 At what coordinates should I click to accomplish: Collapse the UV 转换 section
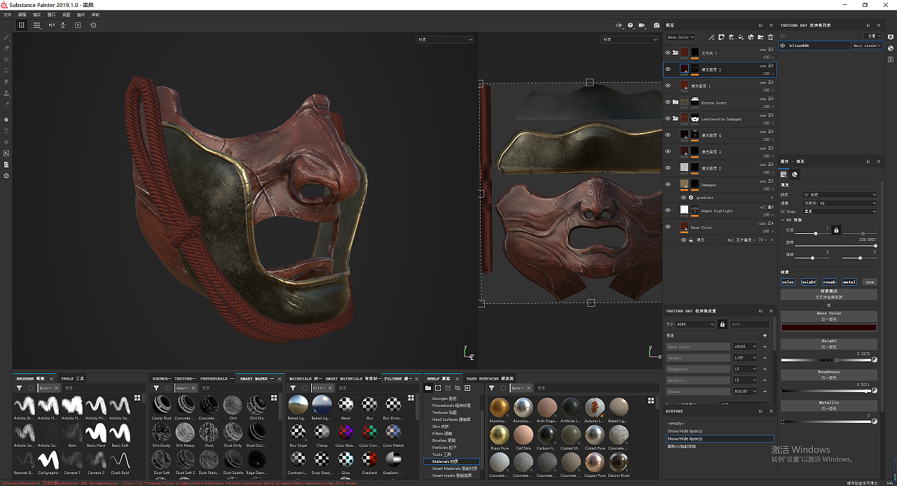tap(783, 220)
